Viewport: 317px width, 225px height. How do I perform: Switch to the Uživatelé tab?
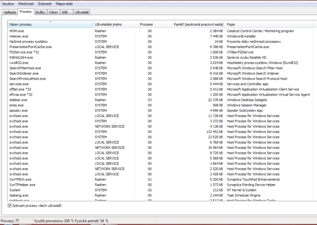[82, 12]
